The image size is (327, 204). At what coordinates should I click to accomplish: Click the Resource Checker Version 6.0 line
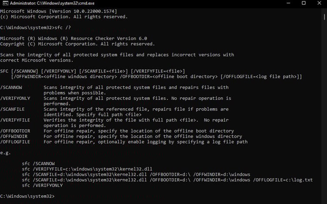pos(74,38)
